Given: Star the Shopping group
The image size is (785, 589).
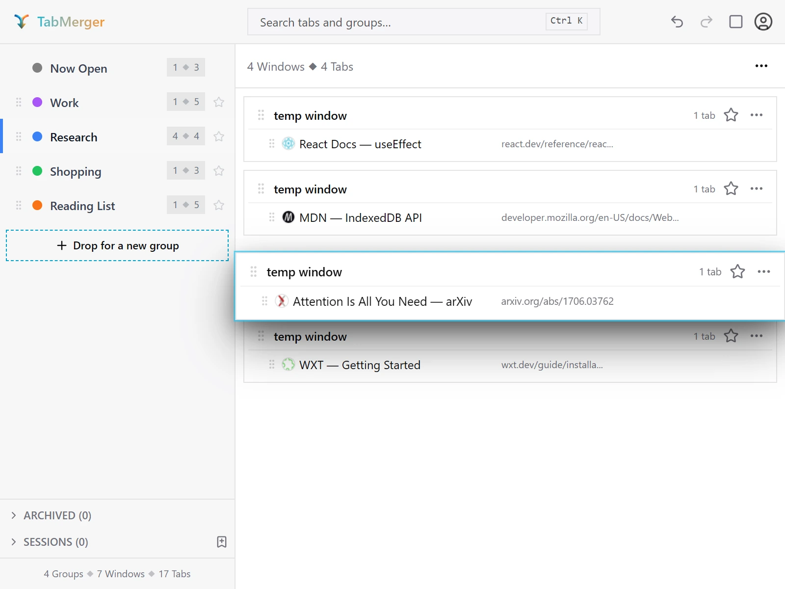Looking at the screenshot, I should pos(219,171).
